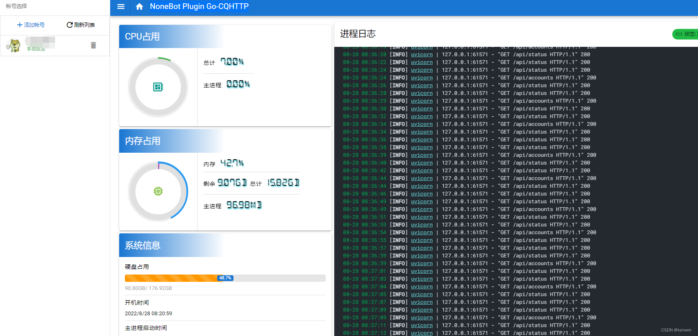Click the CPU main process value 0.00%
This screenshot has width=698, height=336.
click(238, 84)
